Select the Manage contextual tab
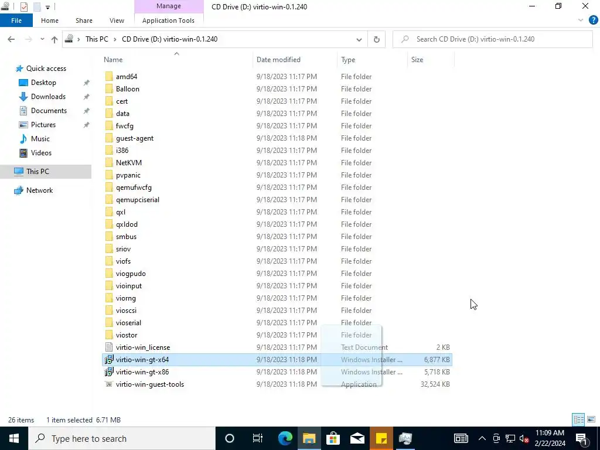This screenshot has height=450, width=600. (169, 6)
